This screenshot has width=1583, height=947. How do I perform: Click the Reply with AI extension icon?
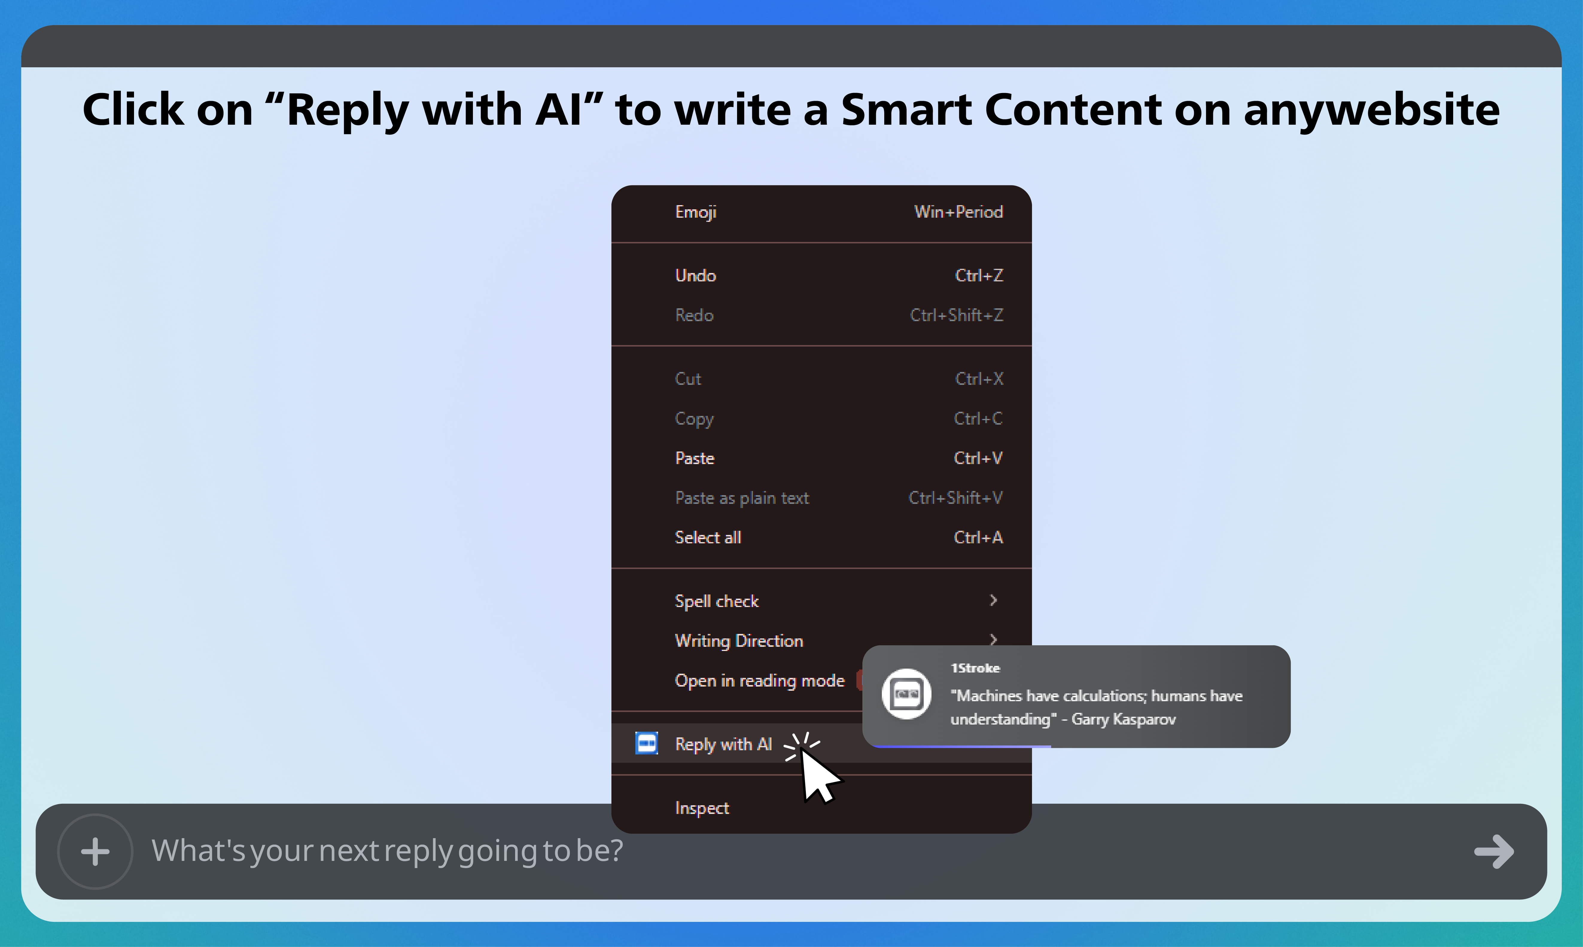point(647,743)
